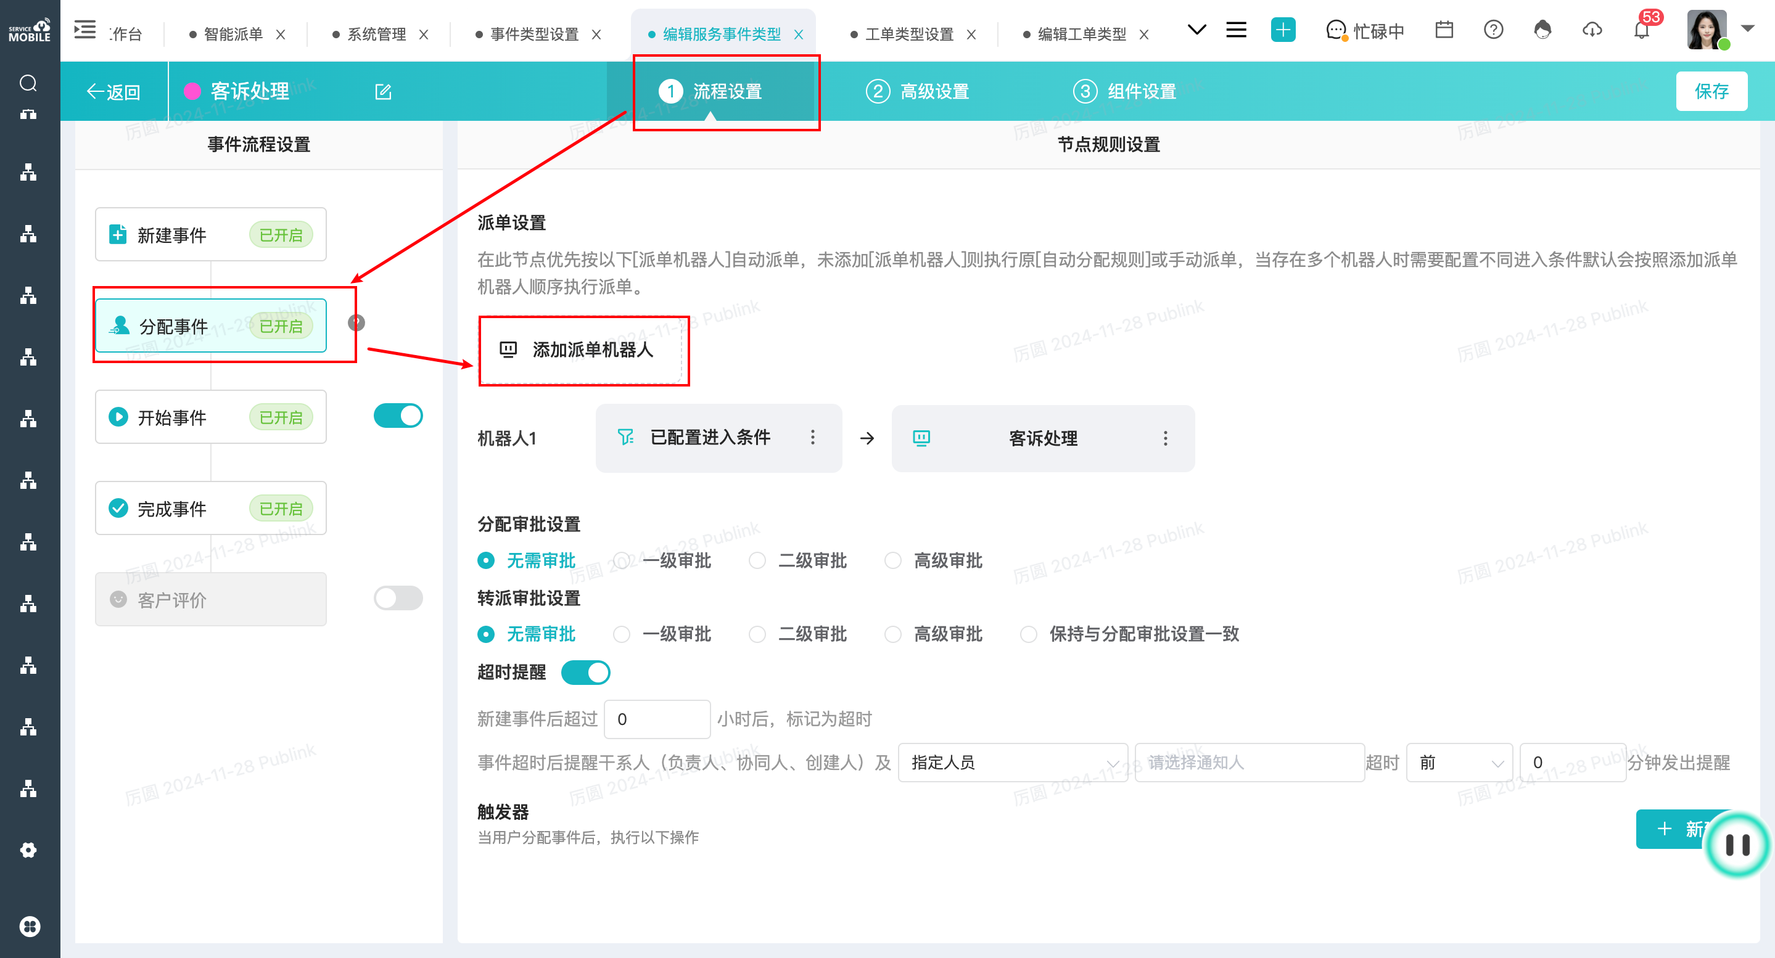This screenshot has width=1775, height=958.
Task: Select the 完成事件 flow node
Action: (211, 508)
